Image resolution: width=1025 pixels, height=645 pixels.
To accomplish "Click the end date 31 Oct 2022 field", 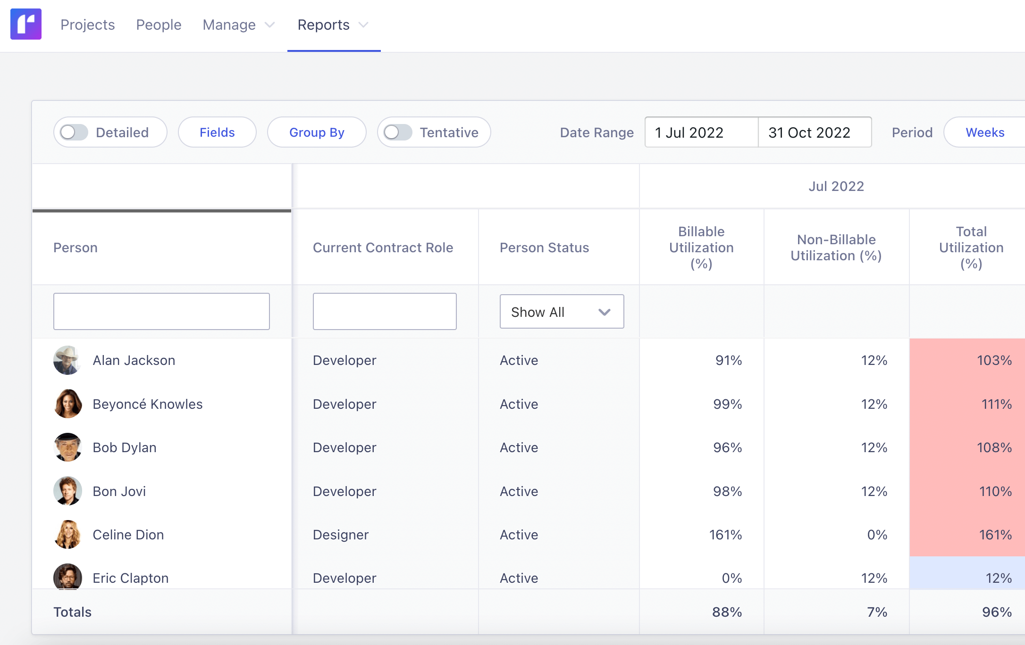I will 815,132.
